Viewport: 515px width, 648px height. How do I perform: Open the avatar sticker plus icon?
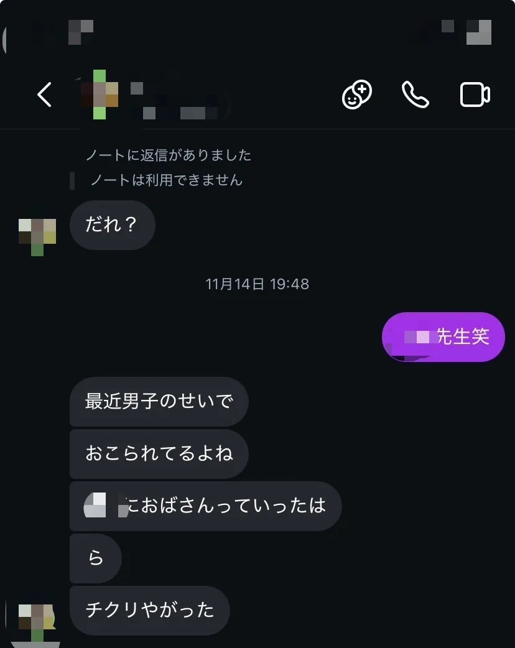(356, 95)
